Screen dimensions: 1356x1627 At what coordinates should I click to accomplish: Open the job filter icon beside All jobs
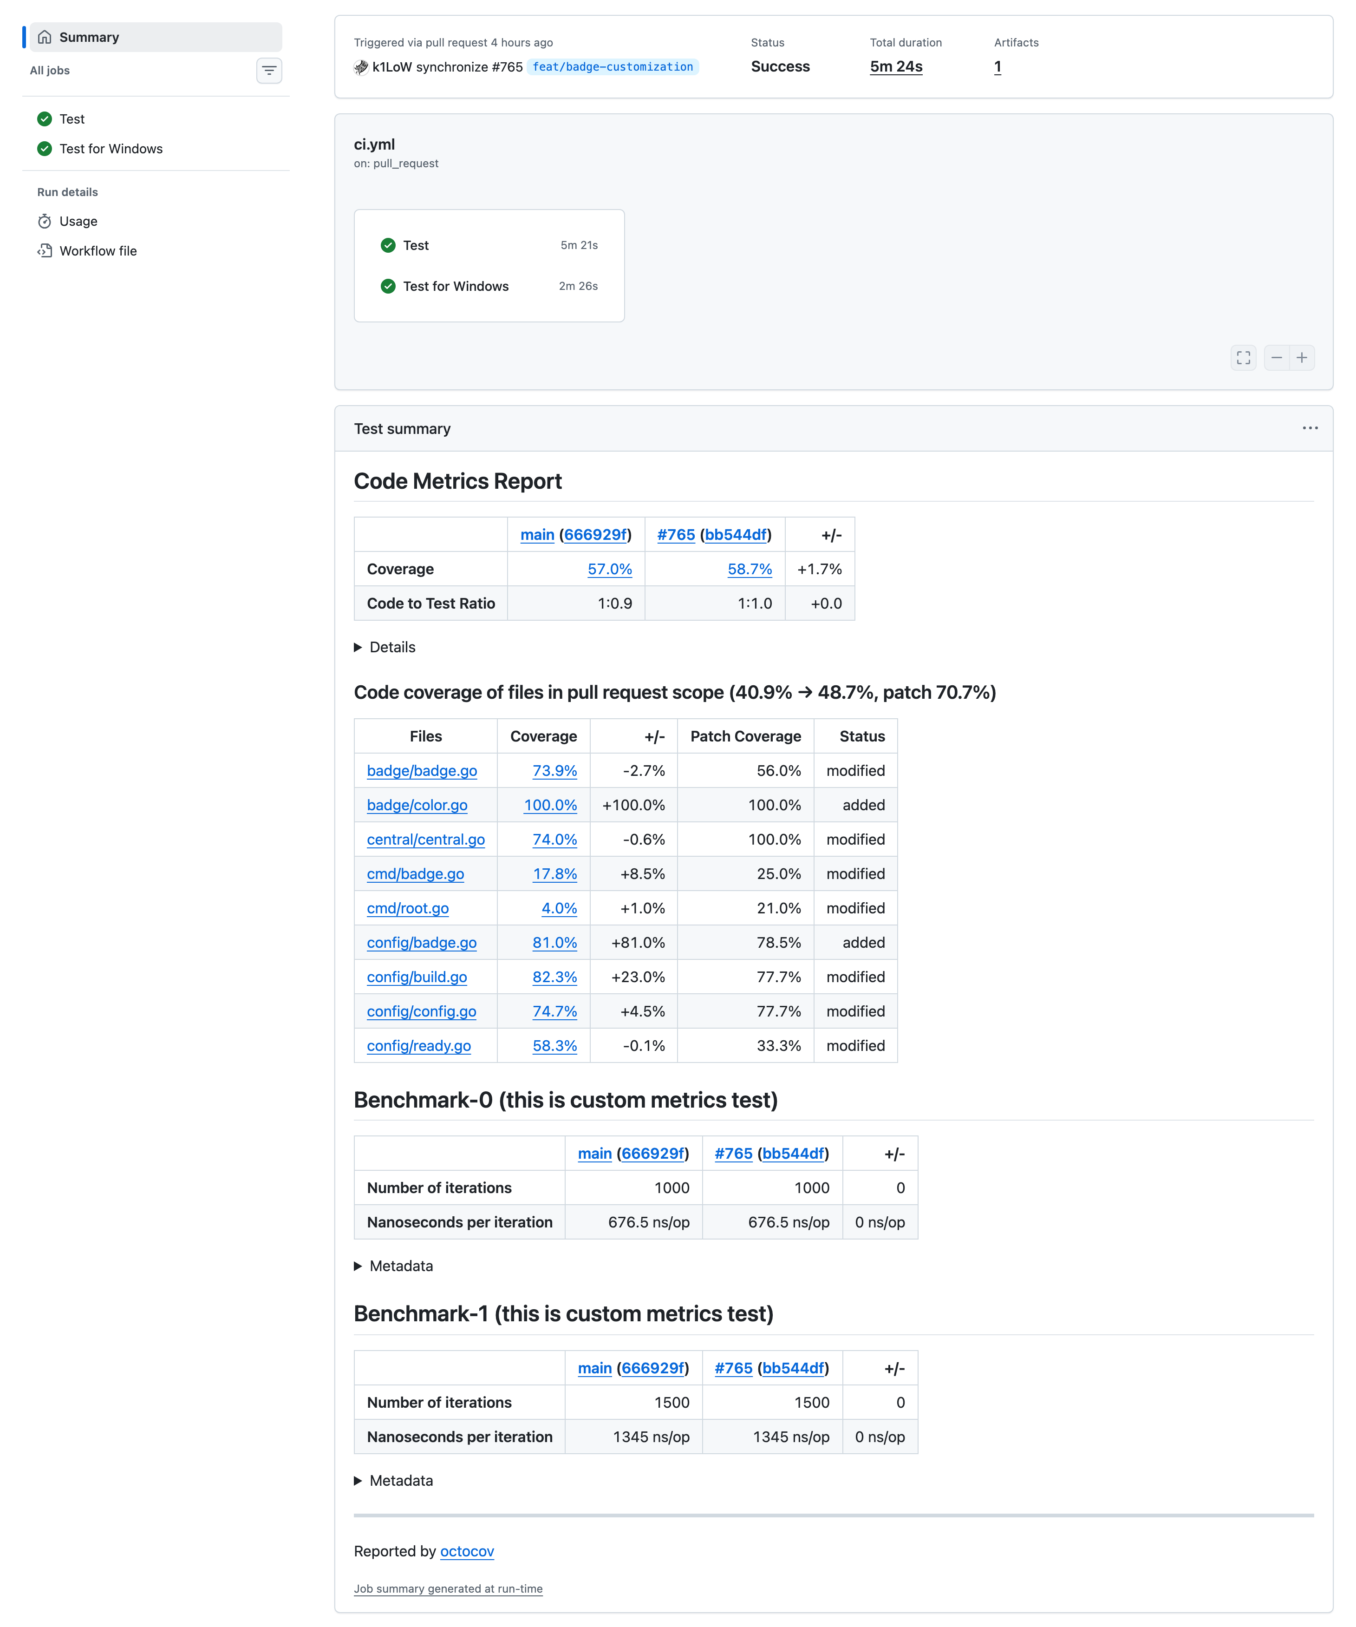pos(269,71)
